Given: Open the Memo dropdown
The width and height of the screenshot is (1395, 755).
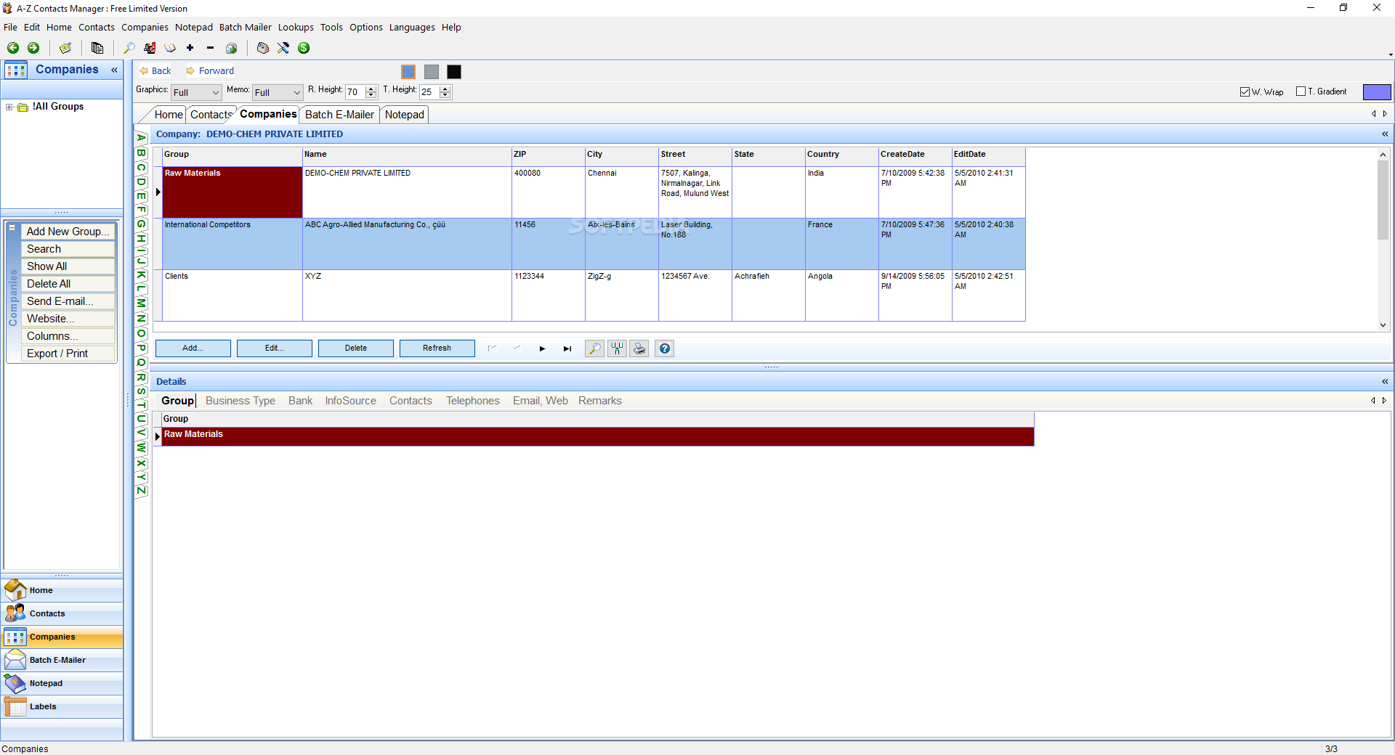Looking at the screenshot, I should pyautogui.click(x=278, y=92).
